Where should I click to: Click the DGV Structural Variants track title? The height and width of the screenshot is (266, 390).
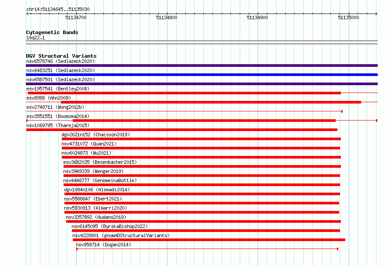pos(61,56)
